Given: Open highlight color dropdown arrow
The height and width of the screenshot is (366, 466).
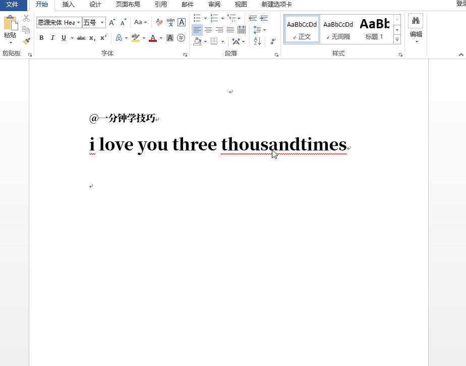Looking at the screenshot, I should tap(144, 38).
